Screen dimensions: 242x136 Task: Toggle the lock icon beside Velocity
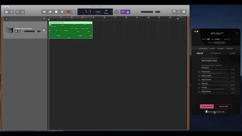click(x=199, y=84)
